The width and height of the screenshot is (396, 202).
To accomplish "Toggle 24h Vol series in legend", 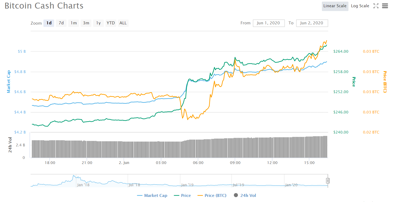I will pos(245,196).
